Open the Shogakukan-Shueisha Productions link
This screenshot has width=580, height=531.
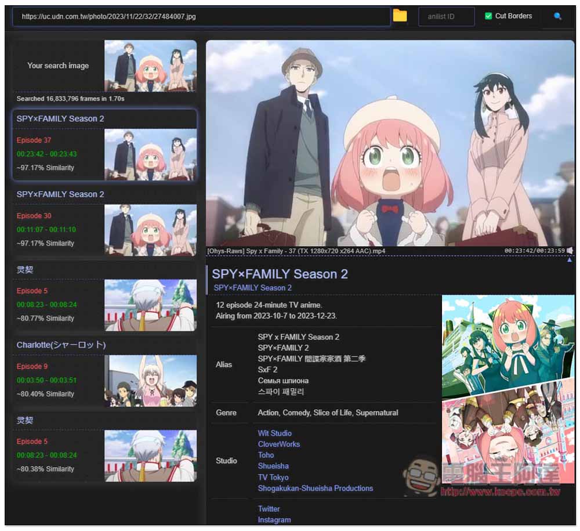[x=316, y=488]
